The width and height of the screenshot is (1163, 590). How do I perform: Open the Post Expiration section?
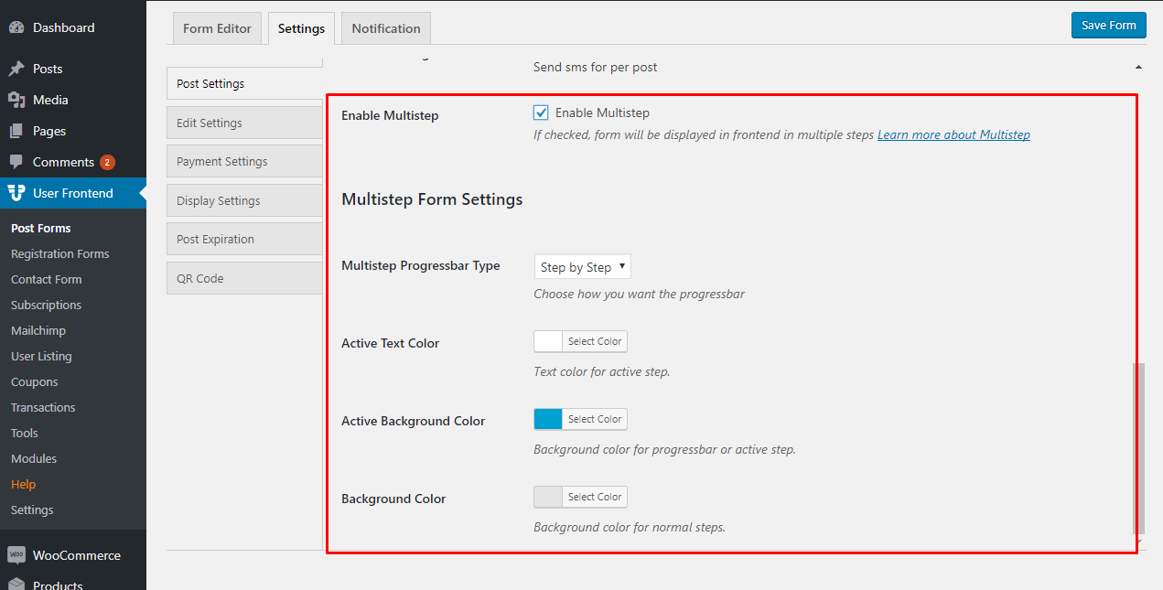(244, 239)
